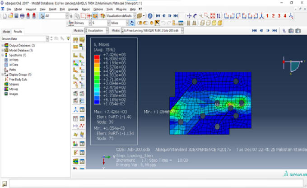The height and width of the screenshot is (188, 307).
Task: Open the S output variable dropdown
Action: tap(108, 23)
